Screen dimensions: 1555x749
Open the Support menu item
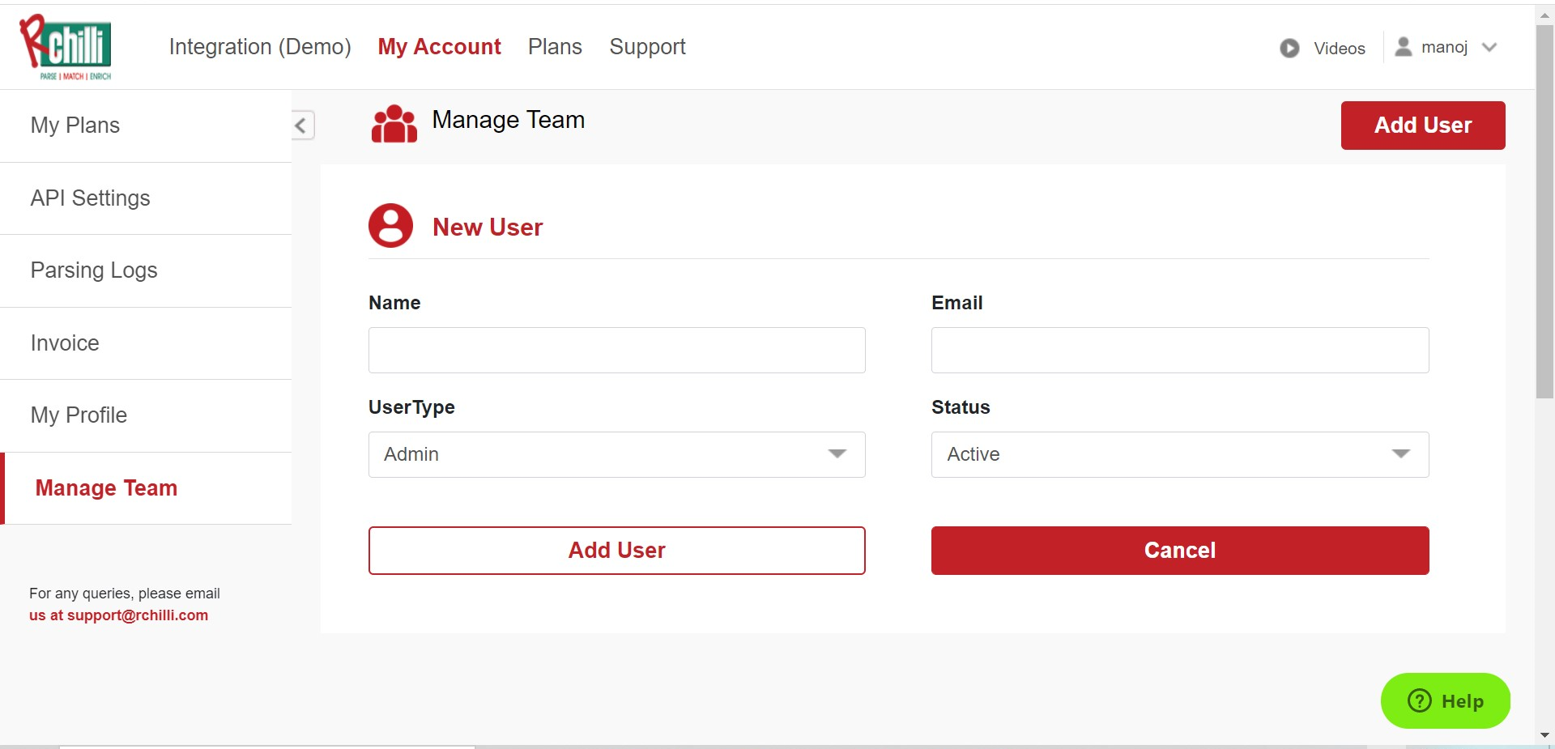(x=647, y=47)
